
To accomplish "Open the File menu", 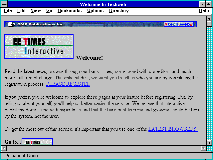I will [x=8, y=10].
